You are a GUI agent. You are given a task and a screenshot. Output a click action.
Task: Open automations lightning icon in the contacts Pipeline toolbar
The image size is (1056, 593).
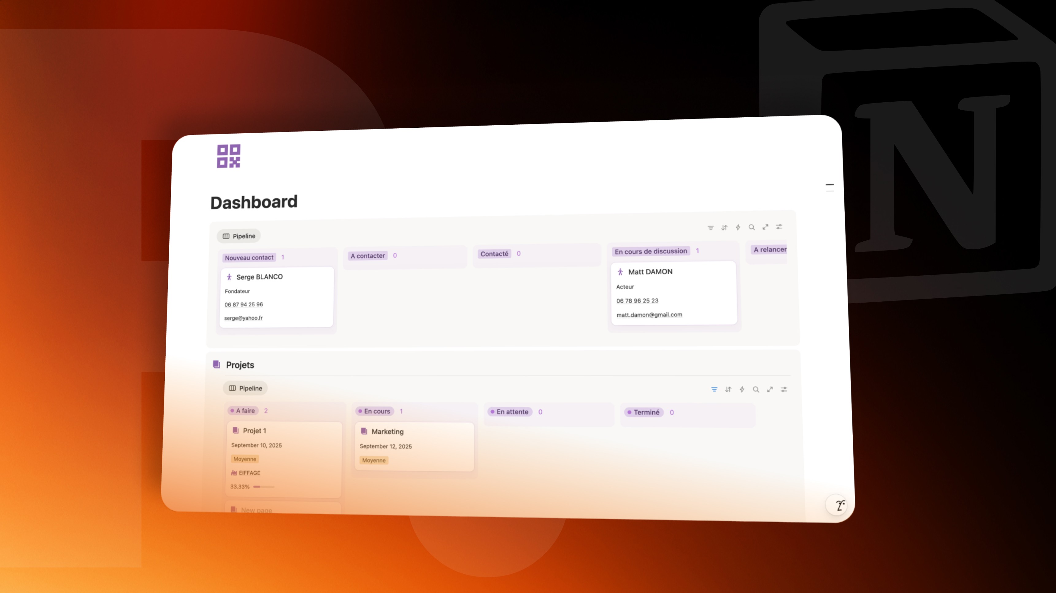pos(738,227)
